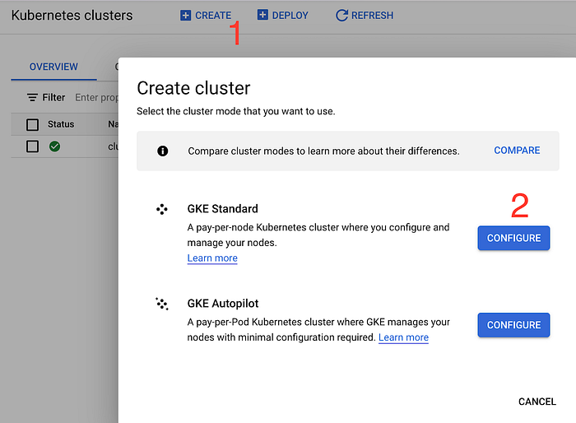Screen dimensions: 576x423
Task: Click the DEPLOY button label
Action: [x=290, y=16]
